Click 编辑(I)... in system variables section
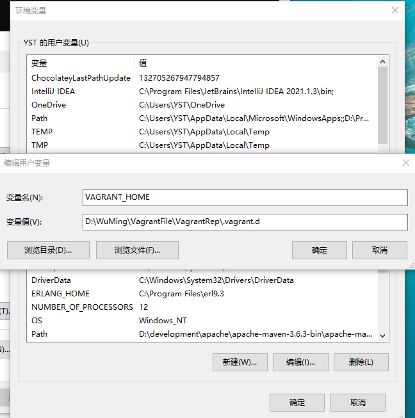The image size is (415, 418). coord(300,362)
